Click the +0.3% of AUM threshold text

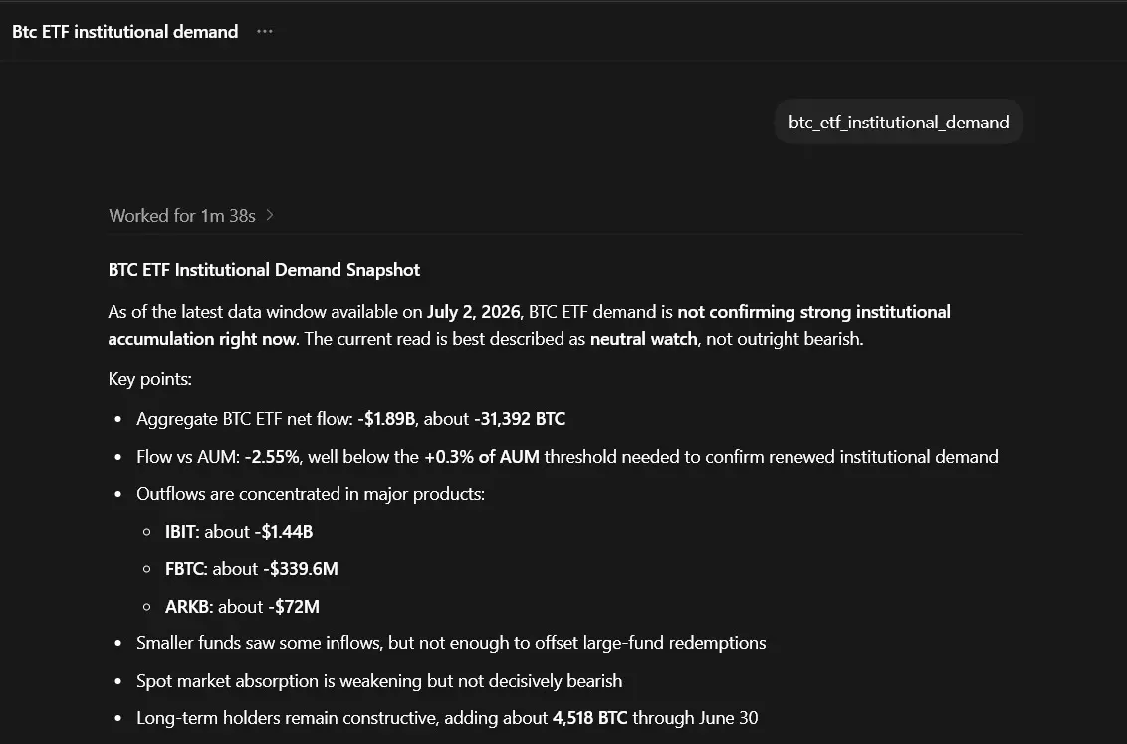pyautogui.click(x=482, y=457)
